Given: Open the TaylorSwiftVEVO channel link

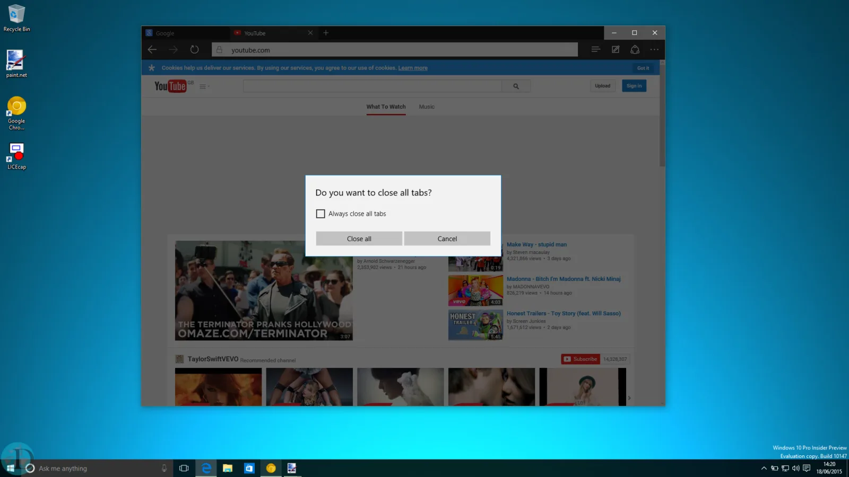Looking at the screenshot, I should point(213,359).
